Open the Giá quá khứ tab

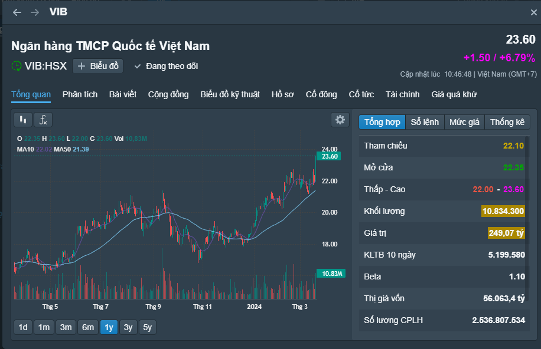click(454, 94)
